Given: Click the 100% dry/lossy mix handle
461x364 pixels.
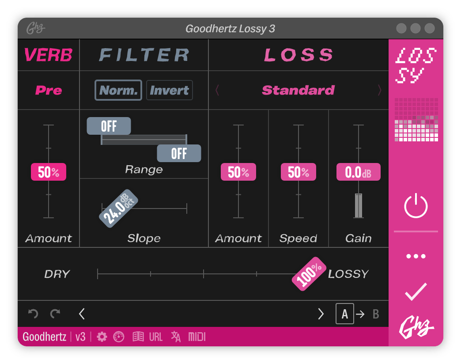Looking at the screenshot, I should click(x=309, y=274).
